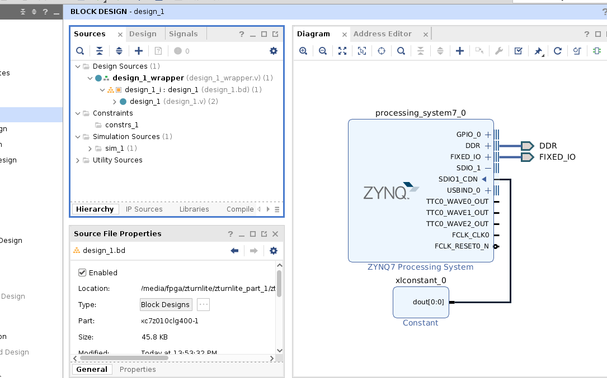Float the Sources panel

point(275,34)
